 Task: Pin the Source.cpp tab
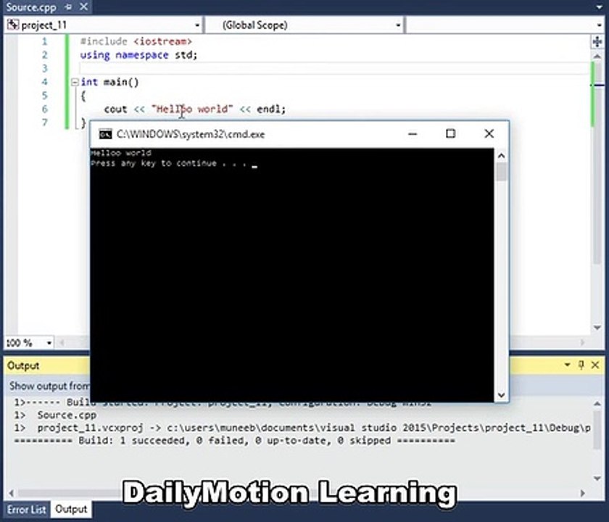[x=69, y=7]
